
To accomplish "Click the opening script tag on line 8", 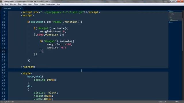I will coord(27,15).
